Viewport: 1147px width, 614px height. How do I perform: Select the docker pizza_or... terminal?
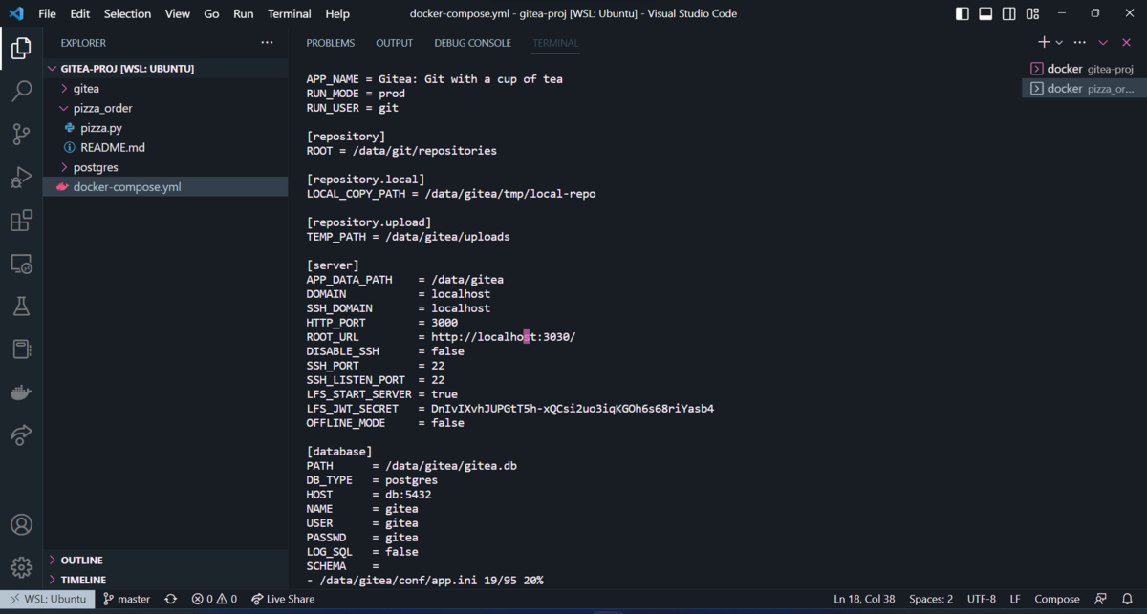pyautogui.click(x=1084, y=88)
